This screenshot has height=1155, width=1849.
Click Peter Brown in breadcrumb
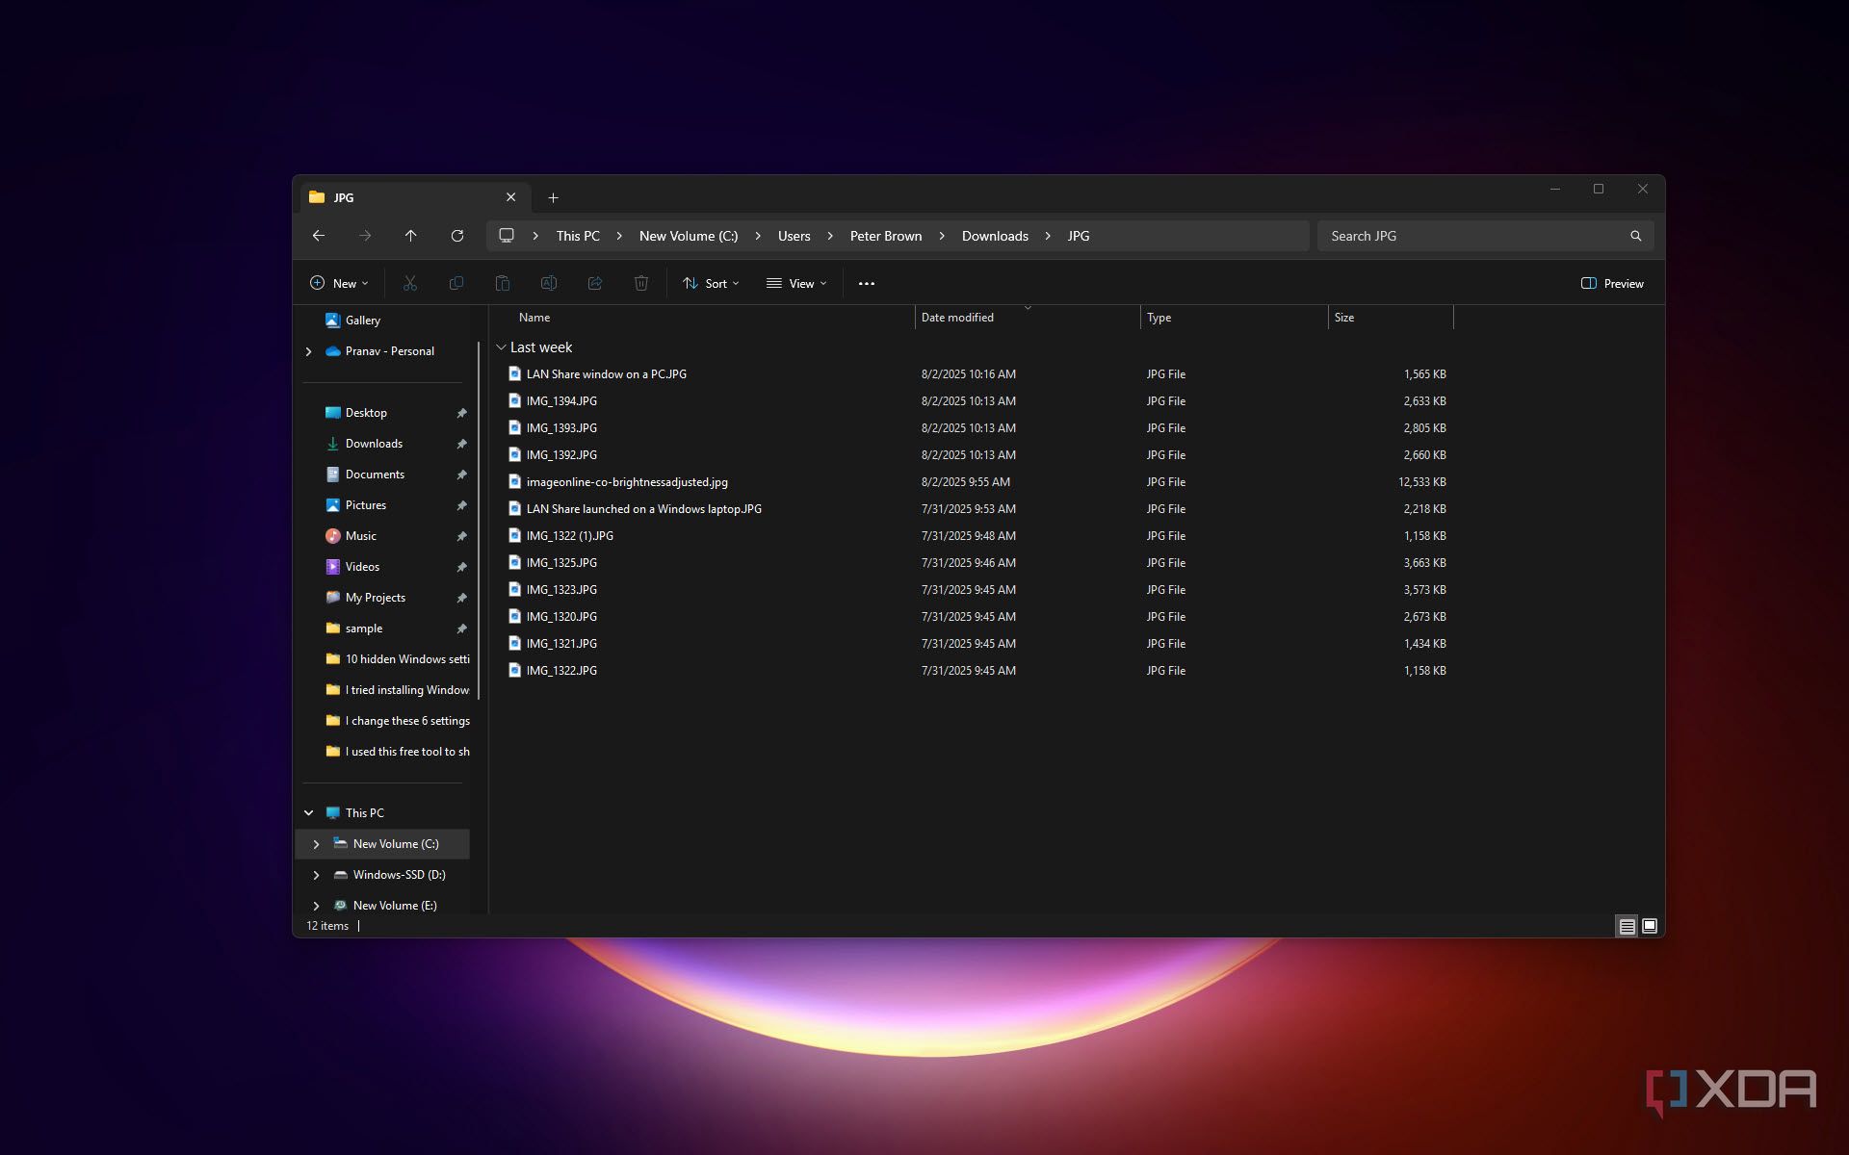885,236
